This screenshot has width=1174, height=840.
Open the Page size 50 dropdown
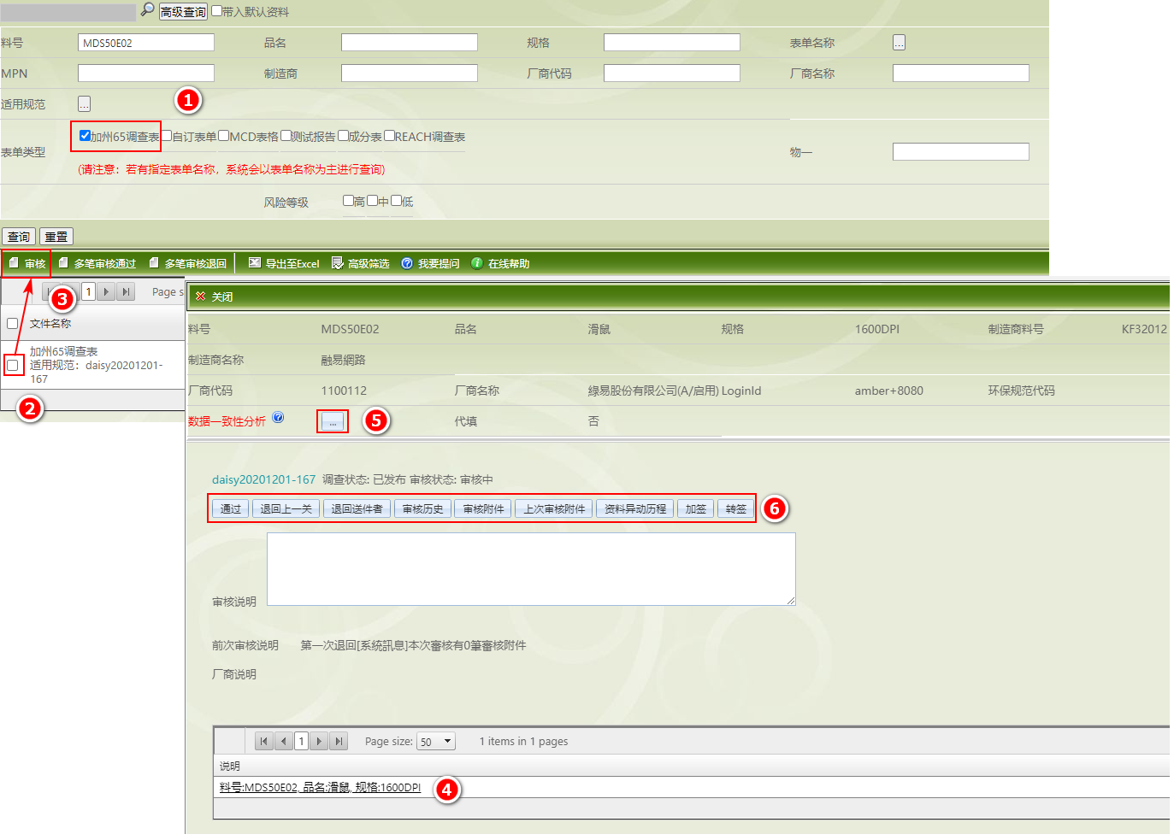tap(435, 741)
